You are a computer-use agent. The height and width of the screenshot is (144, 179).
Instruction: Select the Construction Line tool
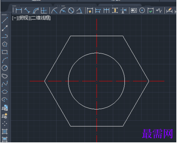click(x=5, y=28)
